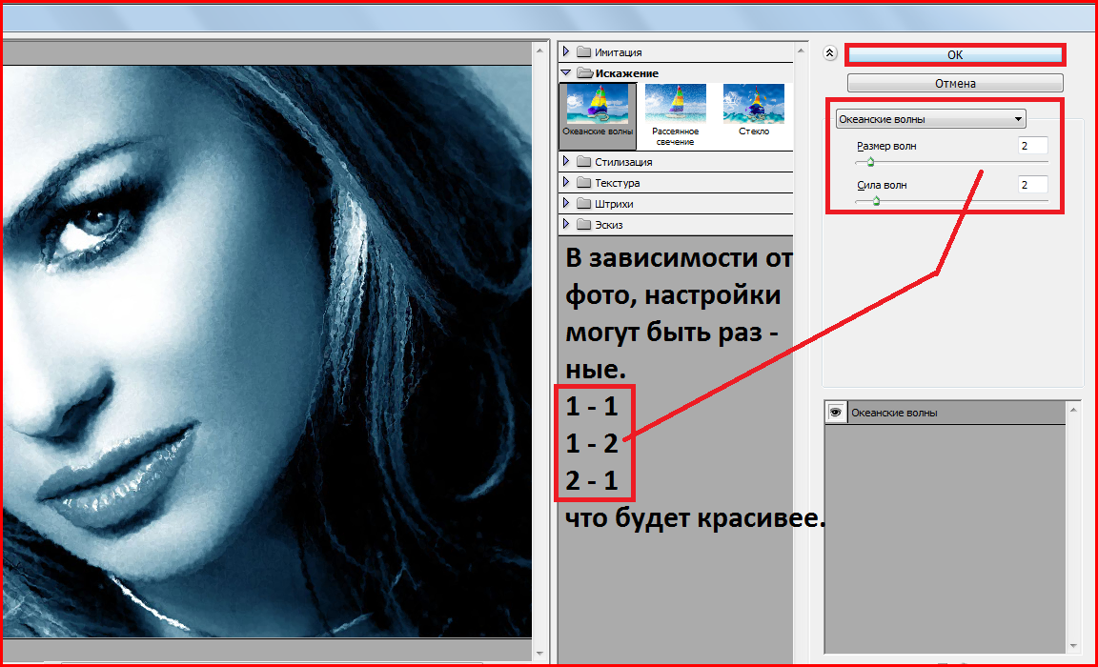
Task: Click the Сила волн slider handle
Action: [x=876, y=201]
